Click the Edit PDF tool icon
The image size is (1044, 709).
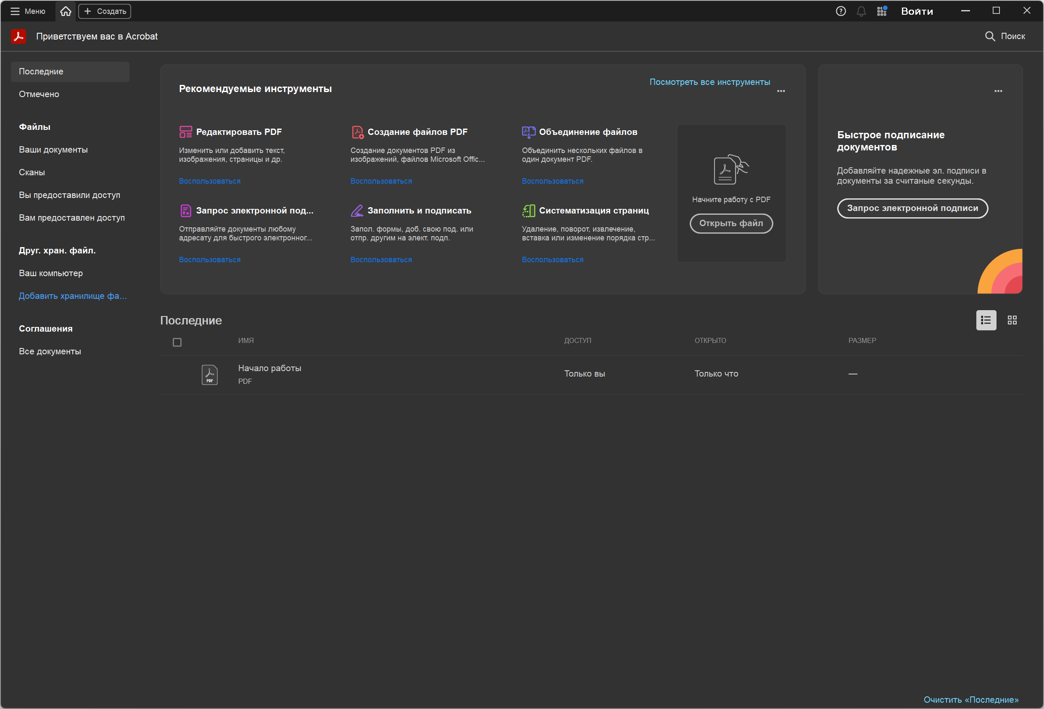click(x=185, y=132)
